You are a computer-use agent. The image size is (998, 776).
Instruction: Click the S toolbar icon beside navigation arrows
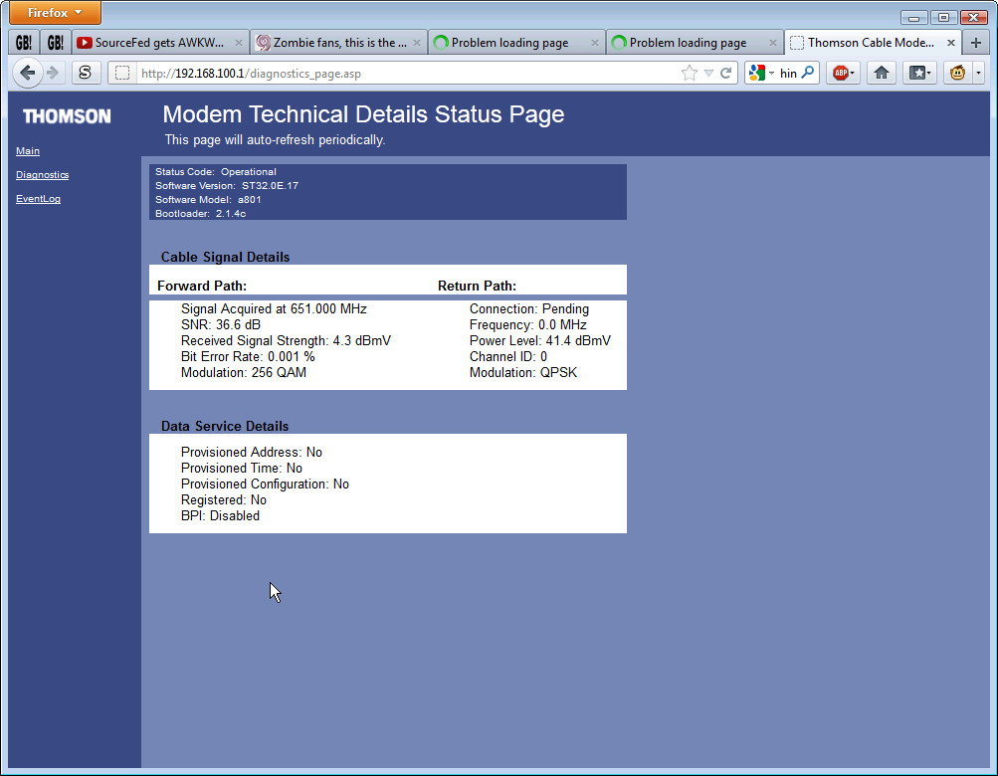tap(85, 73)
